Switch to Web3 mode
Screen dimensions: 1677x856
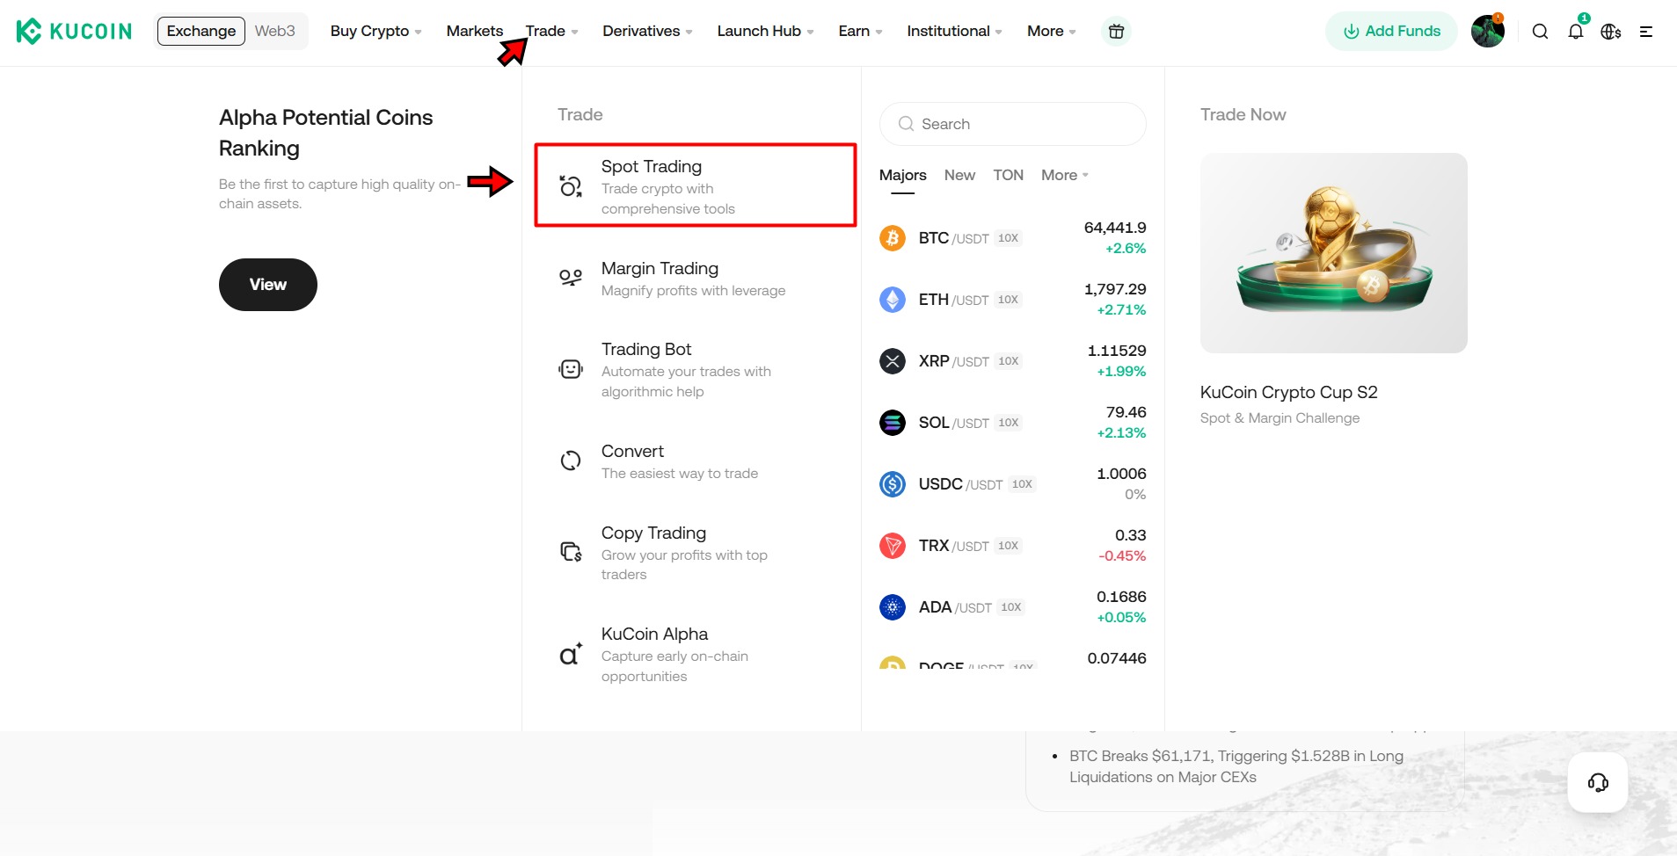click(x=274, y=31)
